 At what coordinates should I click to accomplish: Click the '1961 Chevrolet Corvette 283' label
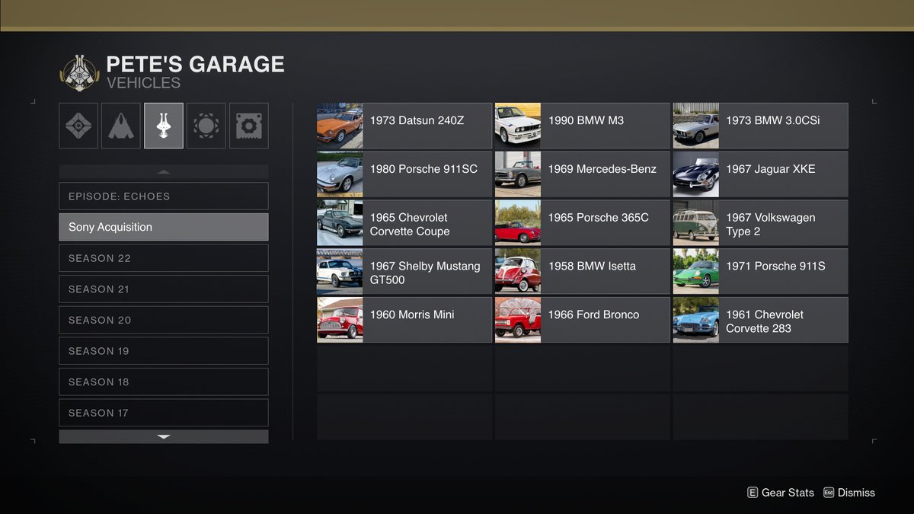765,321
